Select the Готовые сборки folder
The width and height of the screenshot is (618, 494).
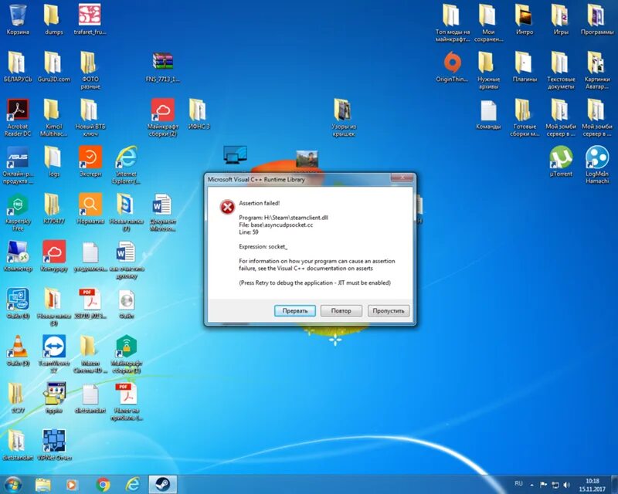[525, 117]
